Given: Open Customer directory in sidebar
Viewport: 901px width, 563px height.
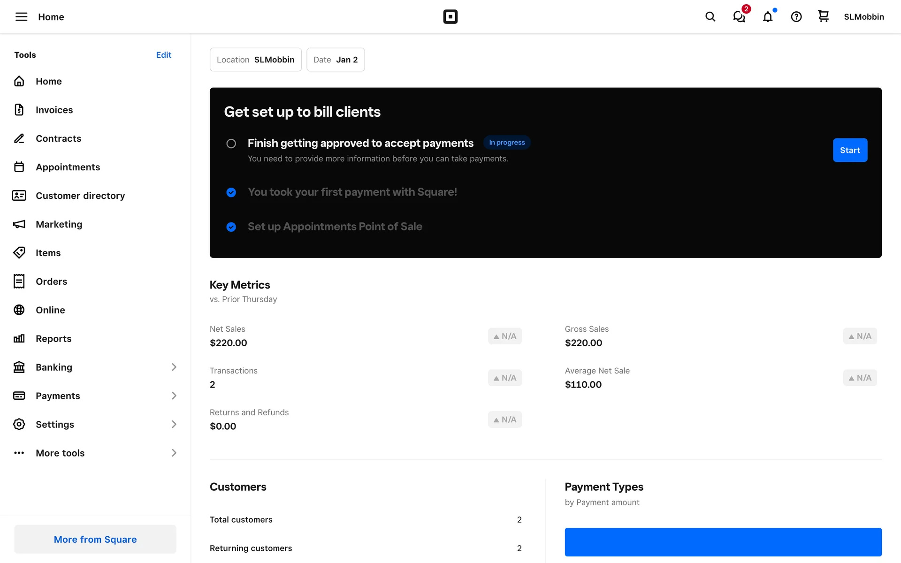Looking at the screenshot, I should [80, 196].
